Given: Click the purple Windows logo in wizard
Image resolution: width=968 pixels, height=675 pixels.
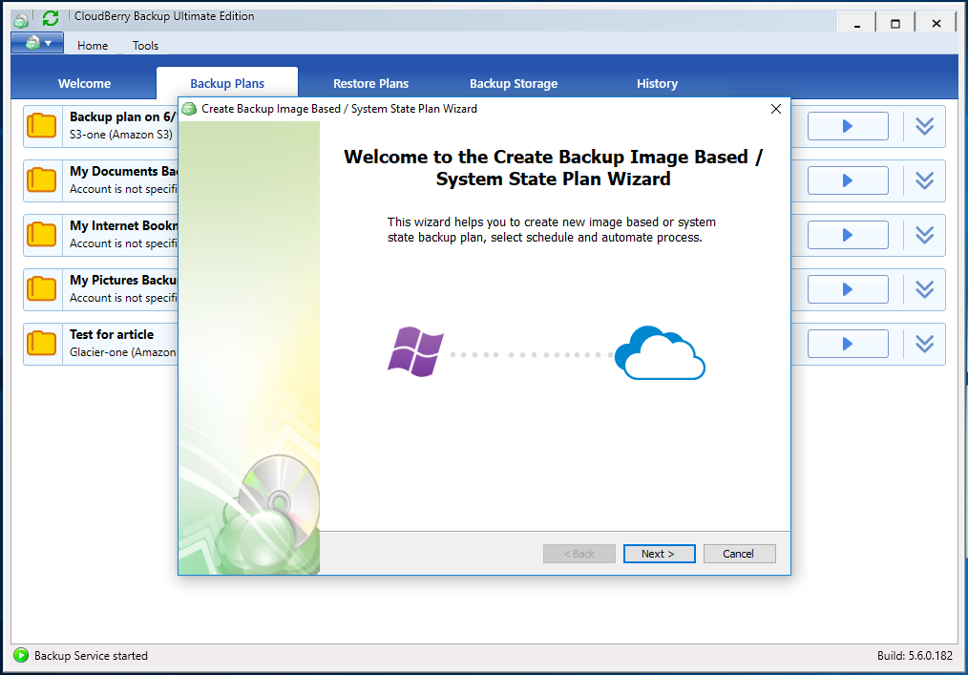Looking at the screenshot, I should click(x=415, y=352).
